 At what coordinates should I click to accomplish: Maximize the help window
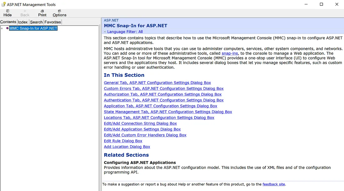pyautogui.click(x=321, y=4)
